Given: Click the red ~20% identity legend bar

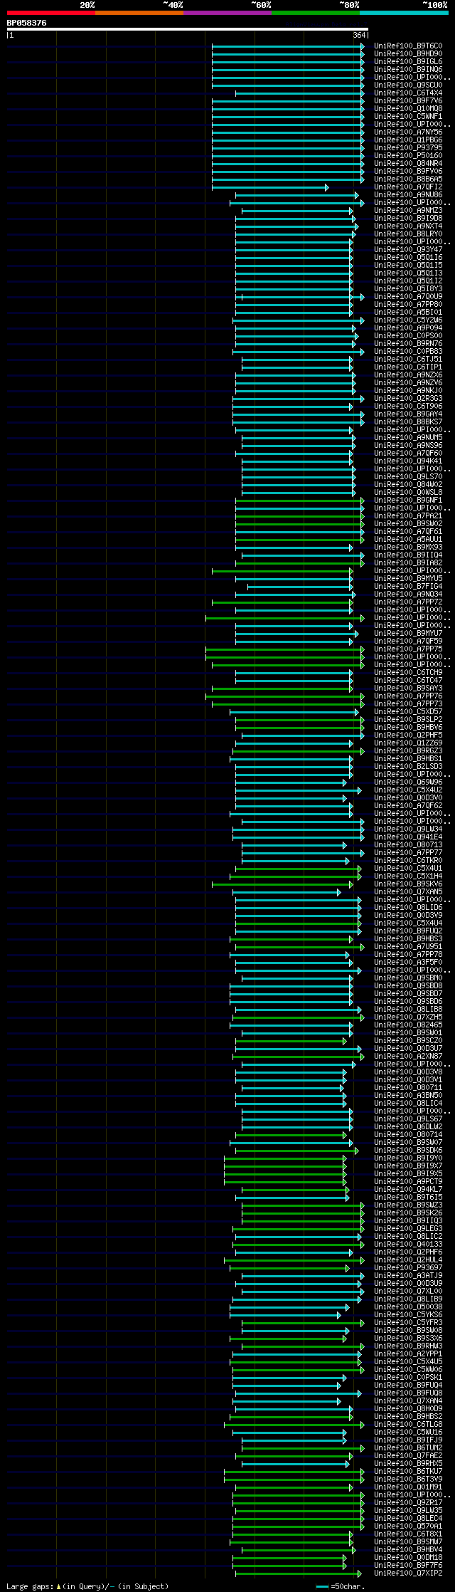Looking at the screenshot, I should coord(50,13).
